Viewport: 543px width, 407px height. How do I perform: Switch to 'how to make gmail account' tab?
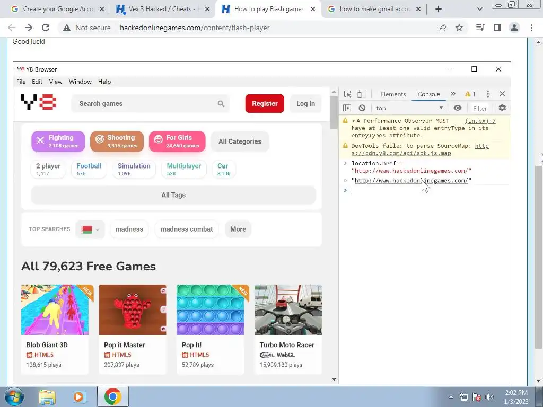click(x=374, y=9)
